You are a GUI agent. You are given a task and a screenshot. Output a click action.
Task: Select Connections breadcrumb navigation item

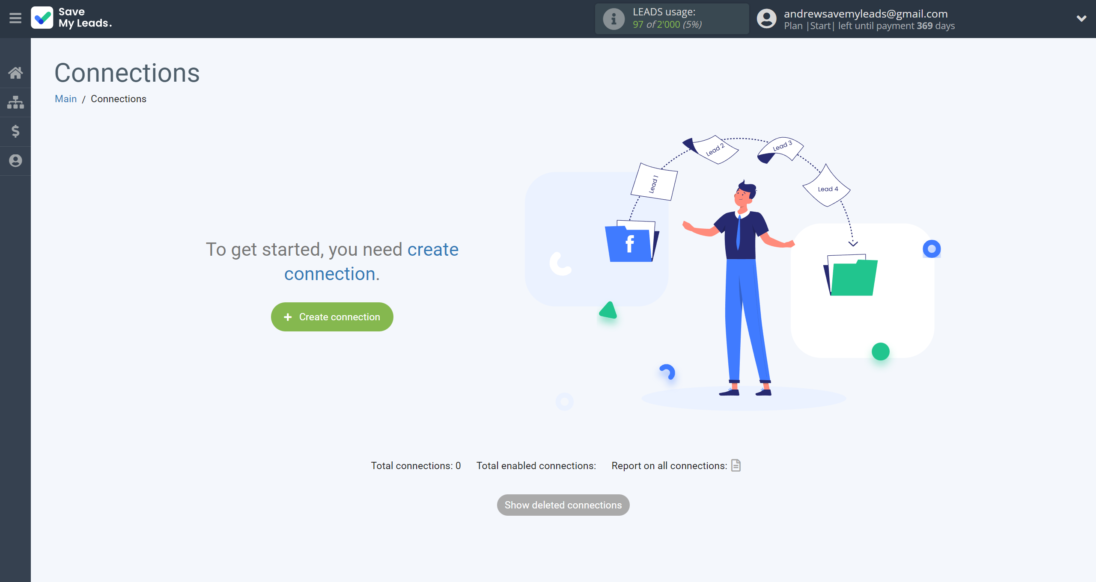pyautogui.click(x=119, y=99)
